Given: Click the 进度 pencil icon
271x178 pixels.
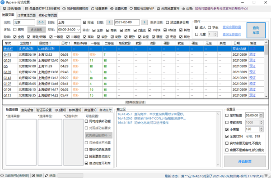Looking at the screenshot, I should [x=47, y=175].
